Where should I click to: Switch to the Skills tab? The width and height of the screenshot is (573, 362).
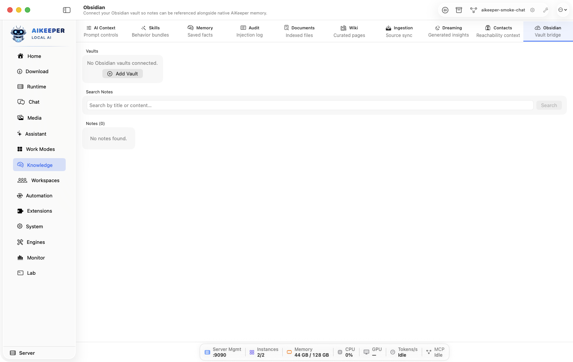pyautogui.click(x=151, y=31)
